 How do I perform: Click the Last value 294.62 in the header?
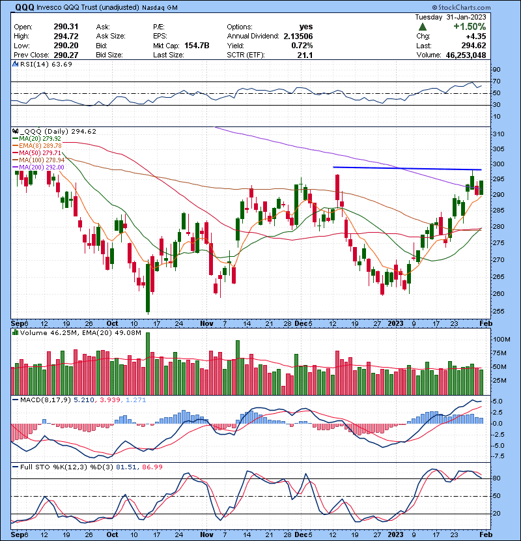coord(473,46)
